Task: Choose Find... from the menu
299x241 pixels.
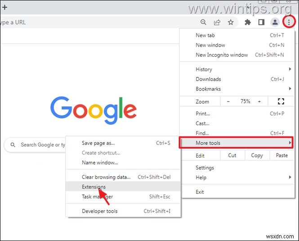Action: pyautogui.click(x=237, y=133)
